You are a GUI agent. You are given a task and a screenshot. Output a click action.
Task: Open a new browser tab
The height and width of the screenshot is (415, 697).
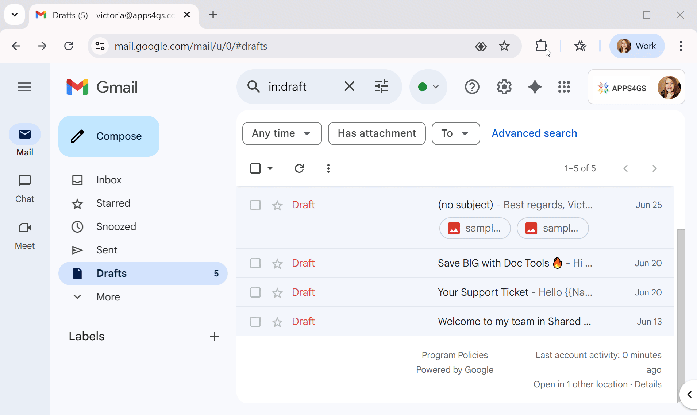213,15
